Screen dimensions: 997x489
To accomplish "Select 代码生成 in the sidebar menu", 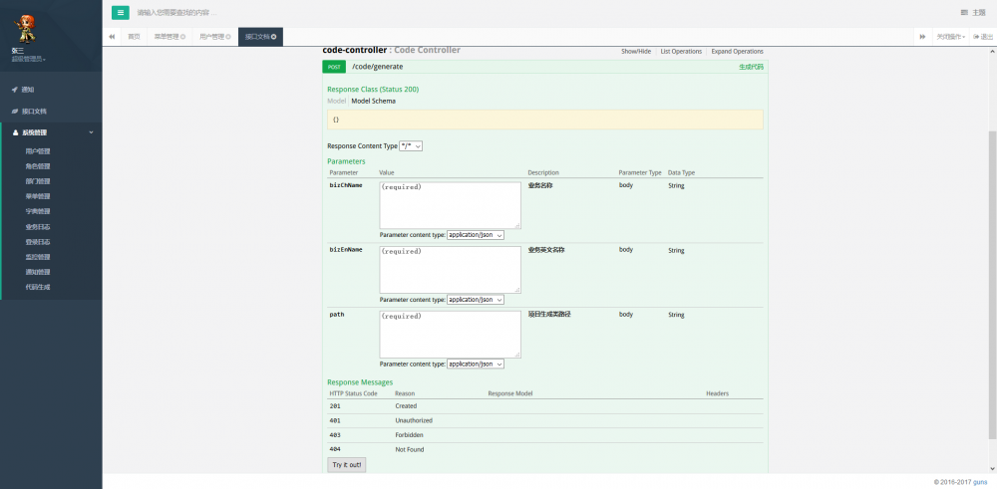I will (38, 287).
